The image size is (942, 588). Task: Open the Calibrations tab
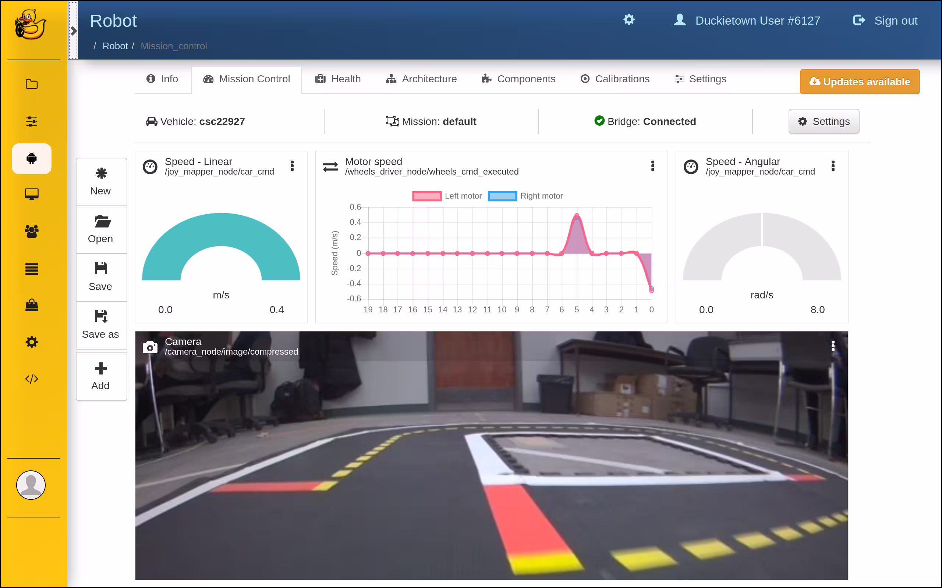(615, 79)
